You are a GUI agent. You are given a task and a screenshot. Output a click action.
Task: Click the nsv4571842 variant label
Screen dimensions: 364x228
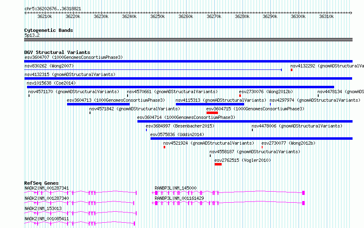pos(135,109)
